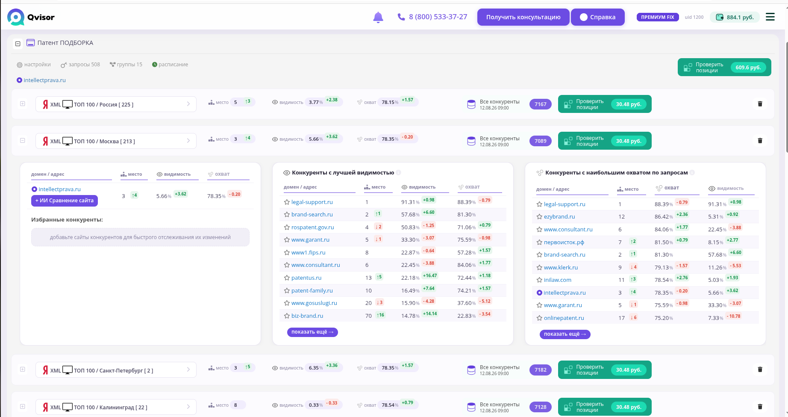788x417 pixels.
Task: Open the запросы 508 tab
Action: [80, 65]
